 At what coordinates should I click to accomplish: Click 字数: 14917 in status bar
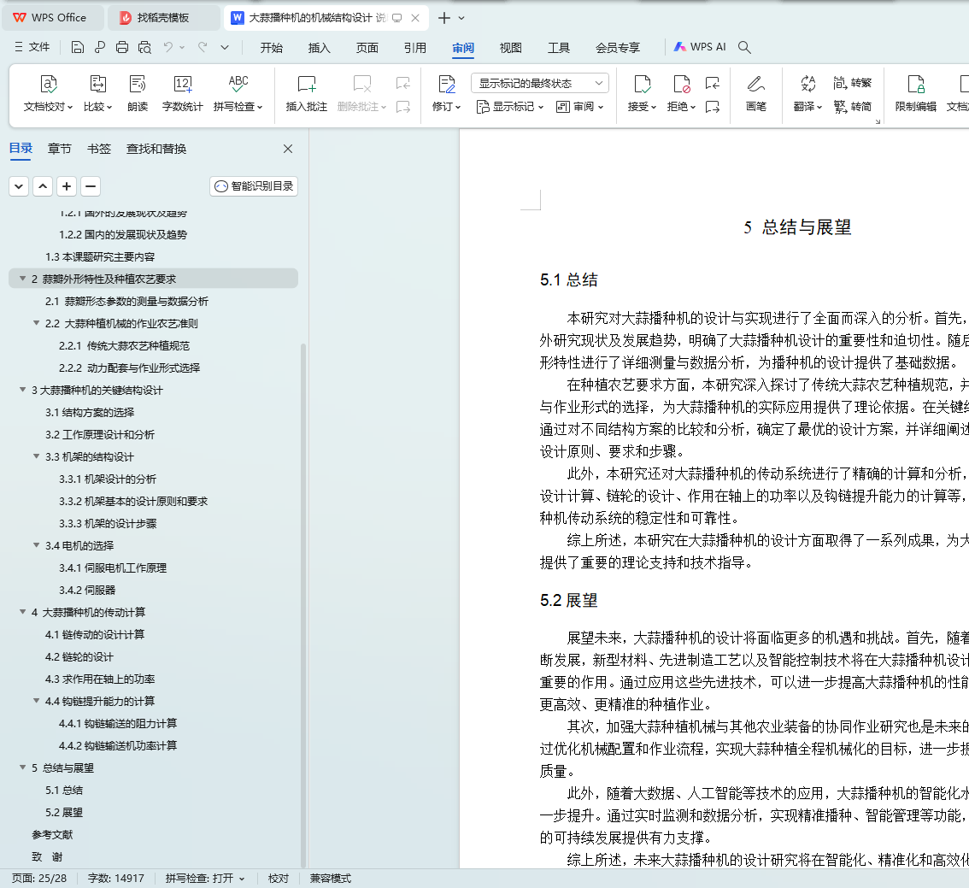115,878
